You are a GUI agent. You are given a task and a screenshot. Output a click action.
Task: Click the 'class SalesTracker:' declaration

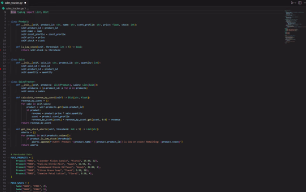pyautogui.click(x=23, y=82)
